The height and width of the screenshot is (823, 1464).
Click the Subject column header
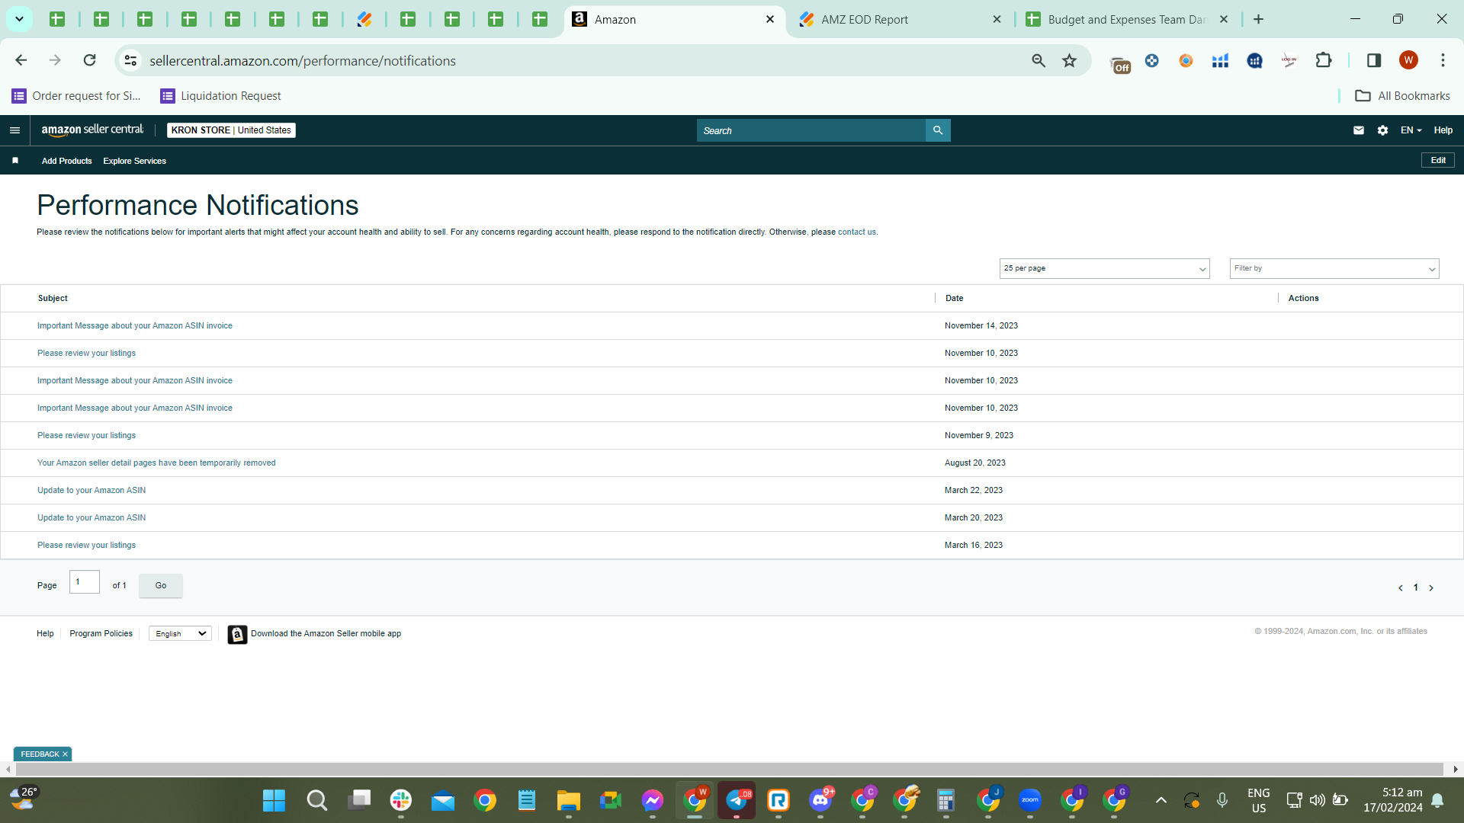tap(53, 298)
